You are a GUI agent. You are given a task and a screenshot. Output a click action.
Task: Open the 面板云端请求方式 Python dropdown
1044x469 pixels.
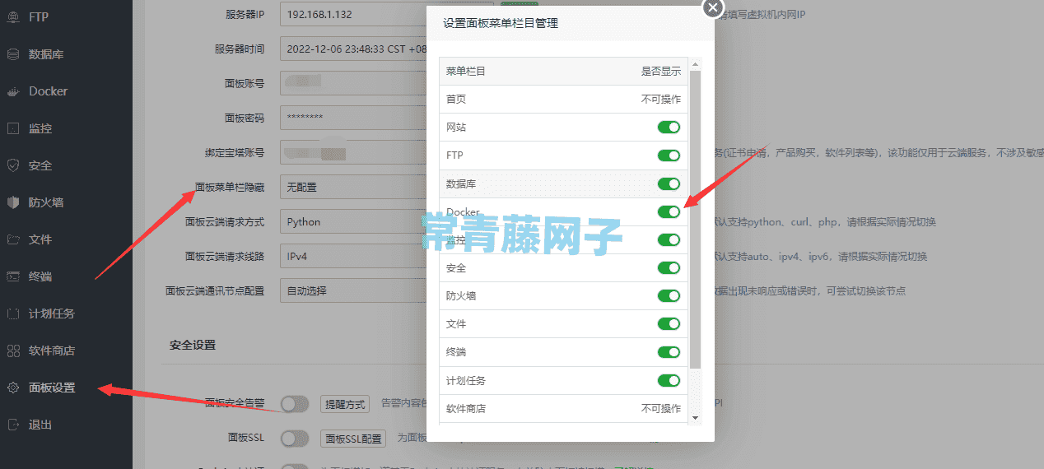pyautogui.click(x=352, y=222)
